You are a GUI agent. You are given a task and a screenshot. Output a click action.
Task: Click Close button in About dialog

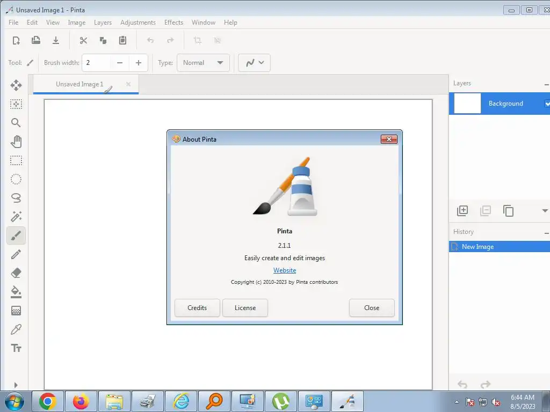point(372,308)
